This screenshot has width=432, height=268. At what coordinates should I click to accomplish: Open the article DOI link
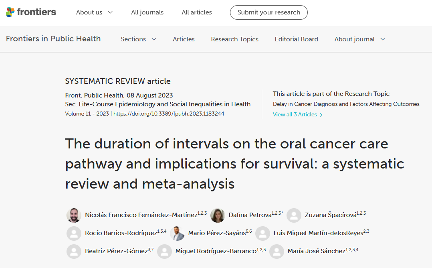tap(168, 114)
